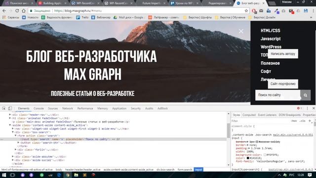316x178 pixels.
Task: Open main.min.css source link in Styles
Action: (x=293, y=135)
